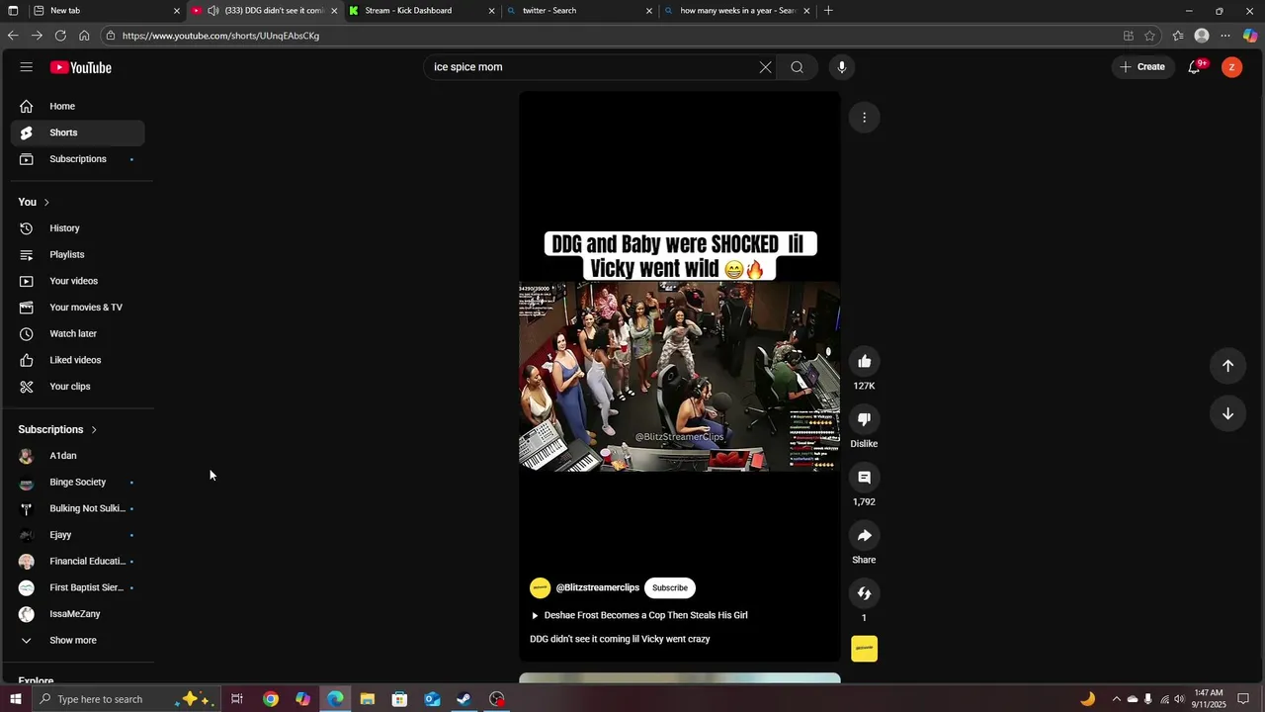Open linked video Deshae Frost Becomes a Cop
Image resolution: width=1265 pixels, height=712 pixels.
tap(639, 615)
